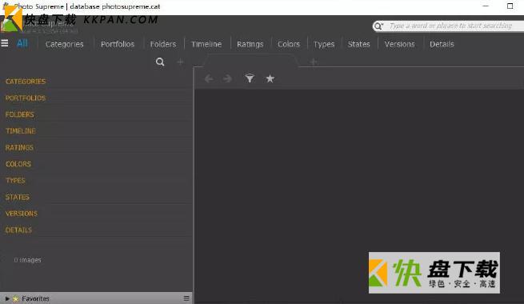Select the All view

coord(22,43)
